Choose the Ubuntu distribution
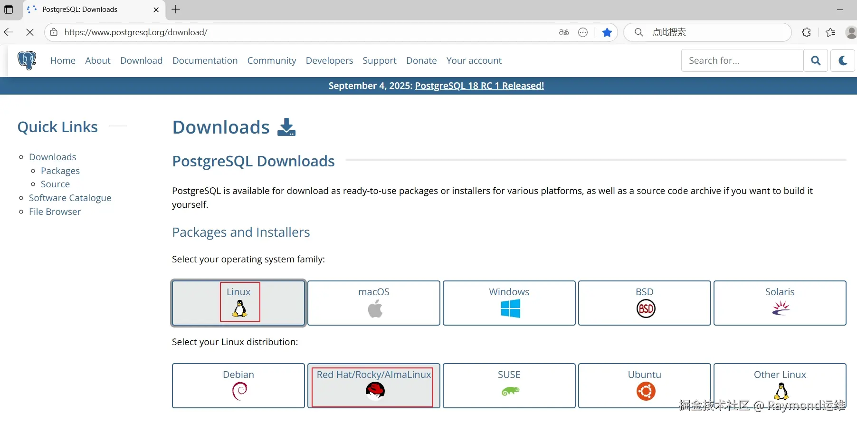This screenshot has height=424, width=857. (x=645, y=386)
